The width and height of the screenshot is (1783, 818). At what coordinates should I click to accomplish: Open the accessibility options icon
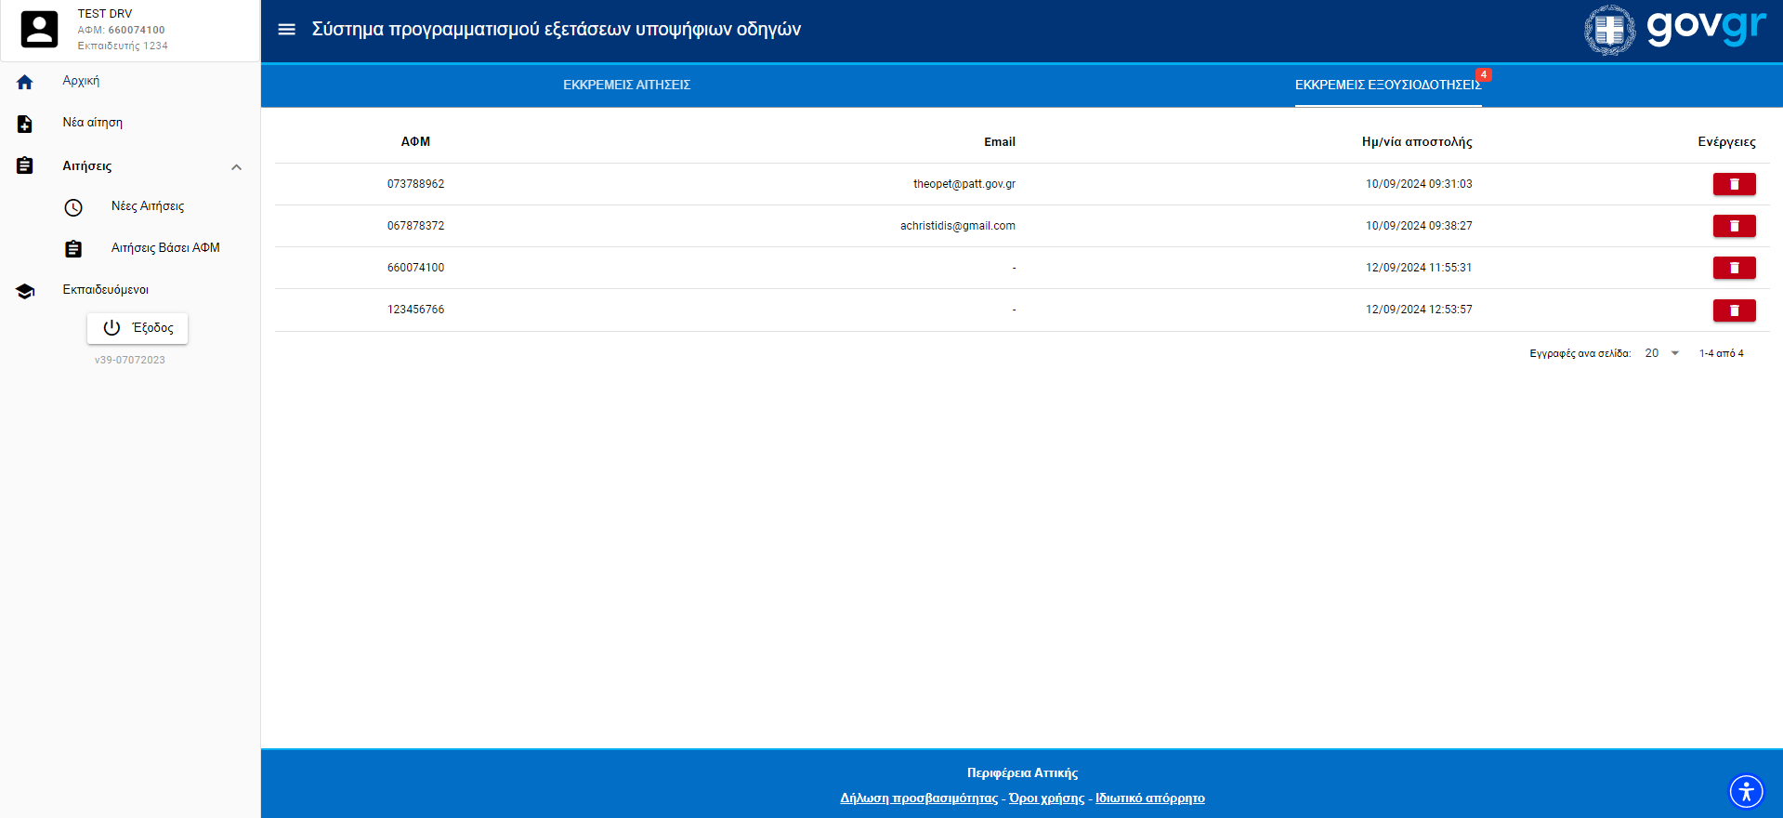tap(1746, 792)
